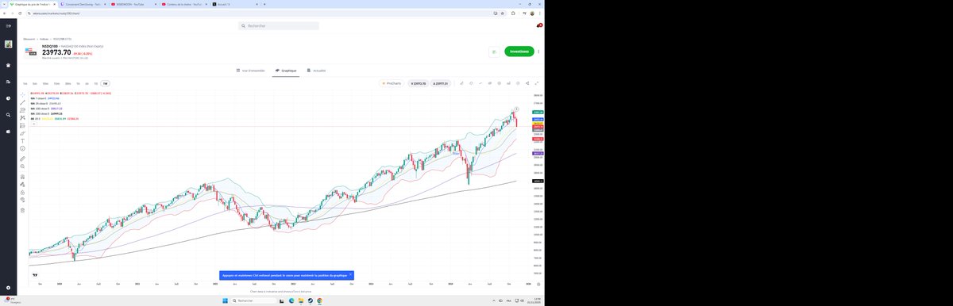
Task: Hide all drawings on chart
Action: 22,200
